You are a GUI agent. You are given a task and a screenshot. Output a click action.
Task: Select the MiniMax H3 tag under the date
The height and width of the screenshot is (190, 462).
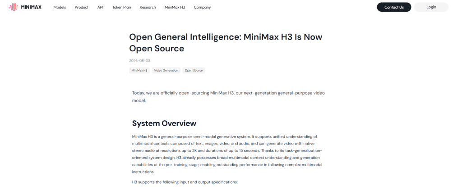click(139, 70)
